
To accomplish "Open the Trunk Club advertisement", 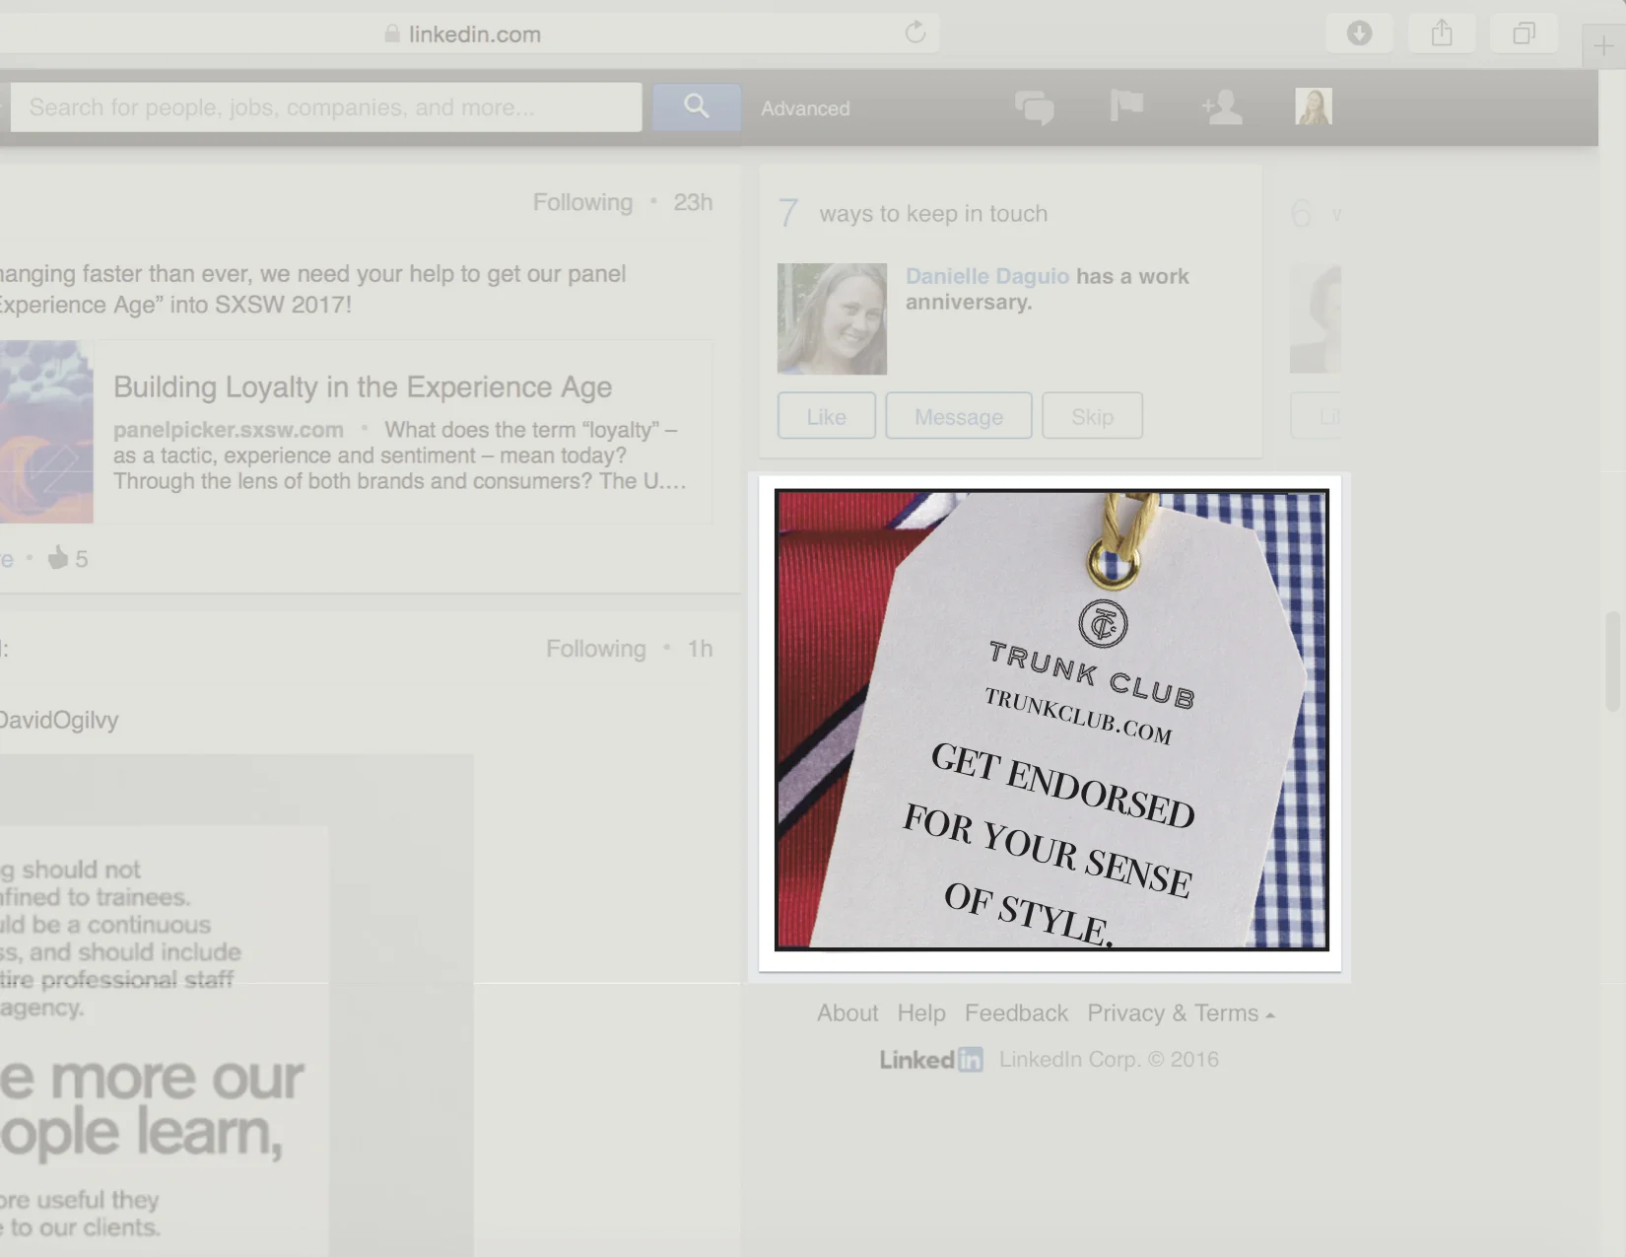I will click(x=1051, y=720).
